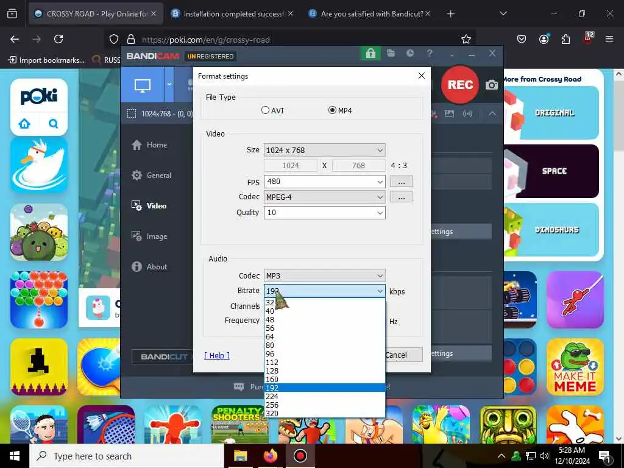Click the Bandicam image overlay icon

(x=449, y=114)
